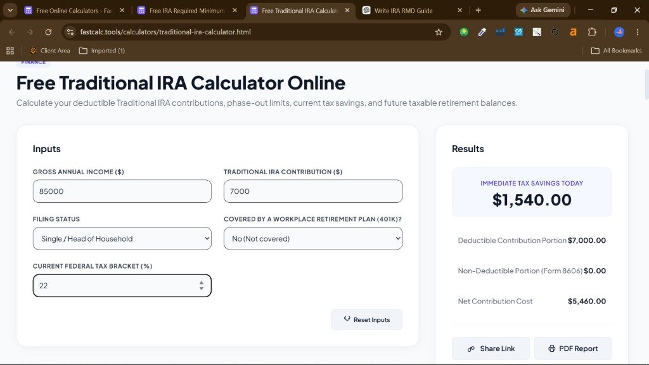The height and width of the screenshot is (365, 649).
Task: Click the blue chart extension icon
Action: point(501,32)
